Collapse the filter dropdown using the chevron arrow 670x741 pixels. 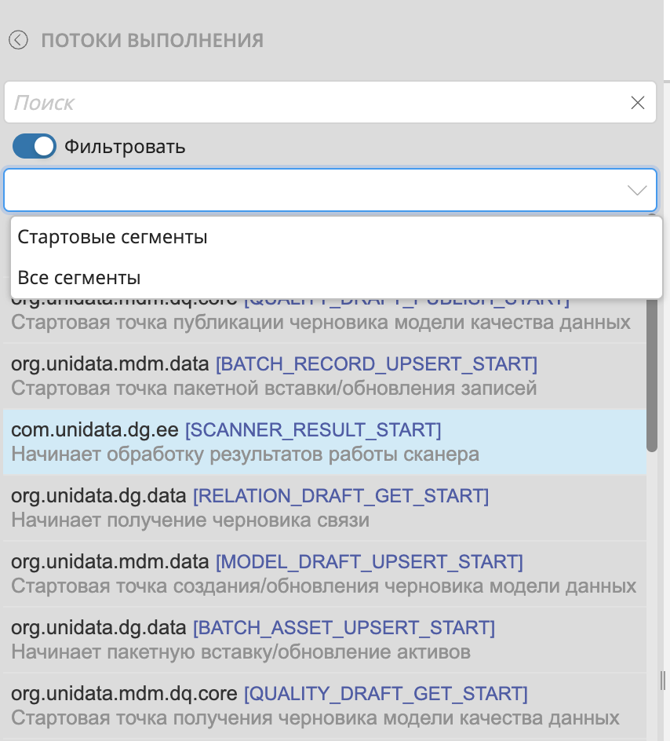pyautogui.click(x=637, y=191)
